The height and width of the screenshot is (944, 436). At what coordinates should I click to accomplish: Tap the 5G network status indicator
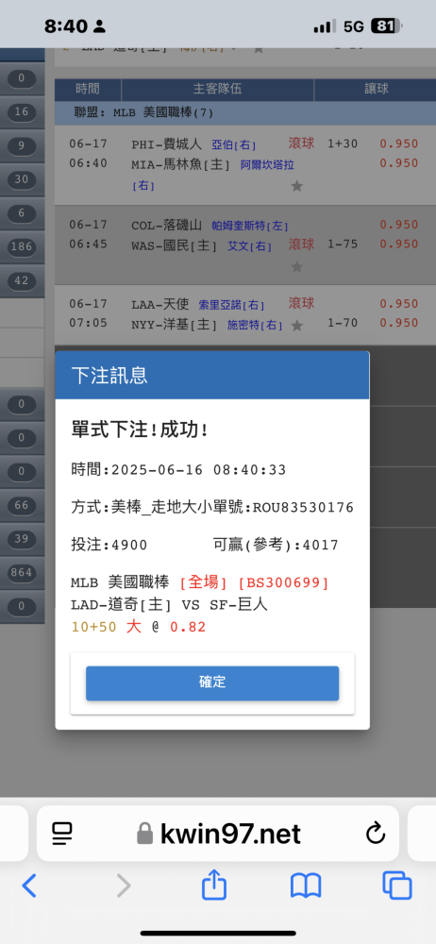354,26
